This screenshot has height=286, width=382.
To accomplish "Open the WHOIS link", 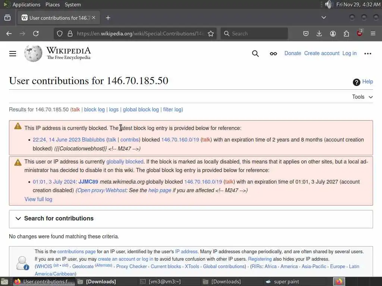I will 44,267.
